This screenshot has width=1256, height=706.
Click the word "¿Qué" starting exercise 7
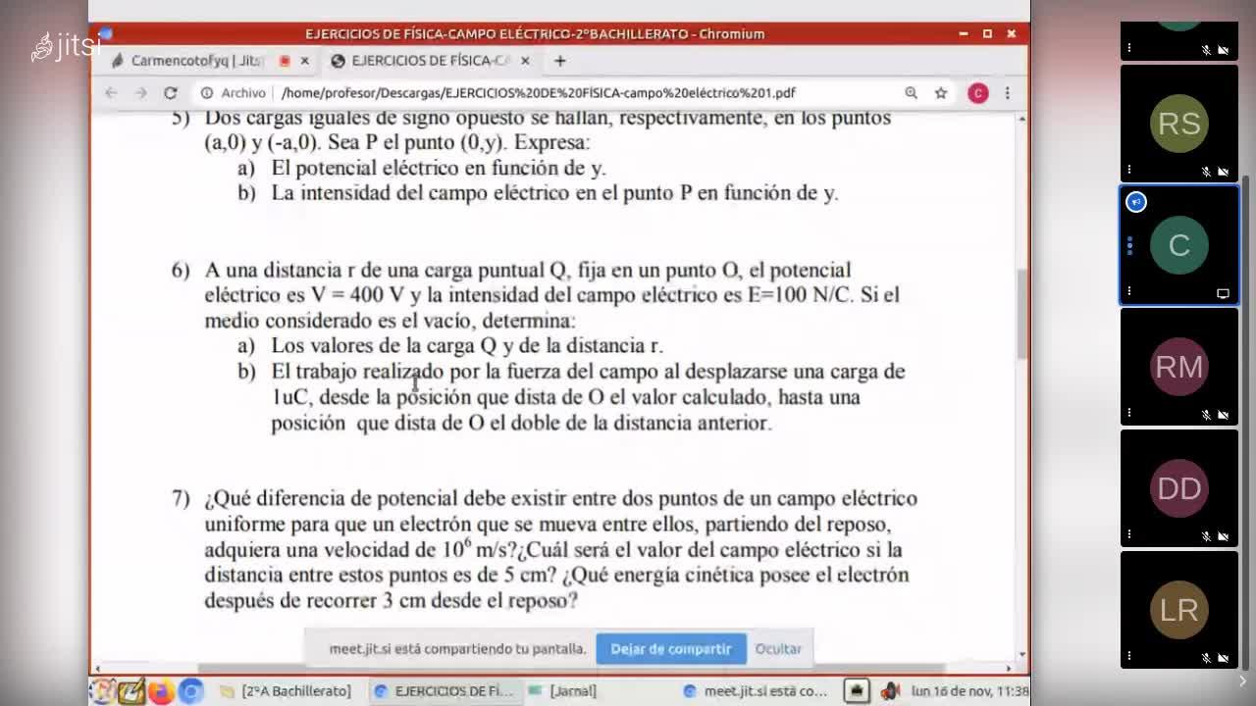pos(229,499)
